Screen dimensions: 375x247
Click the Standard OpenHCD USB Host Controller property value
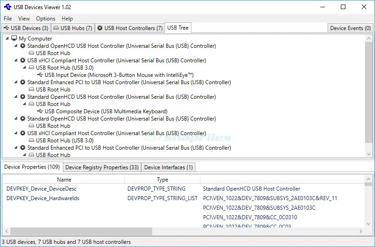click(252, 189)
